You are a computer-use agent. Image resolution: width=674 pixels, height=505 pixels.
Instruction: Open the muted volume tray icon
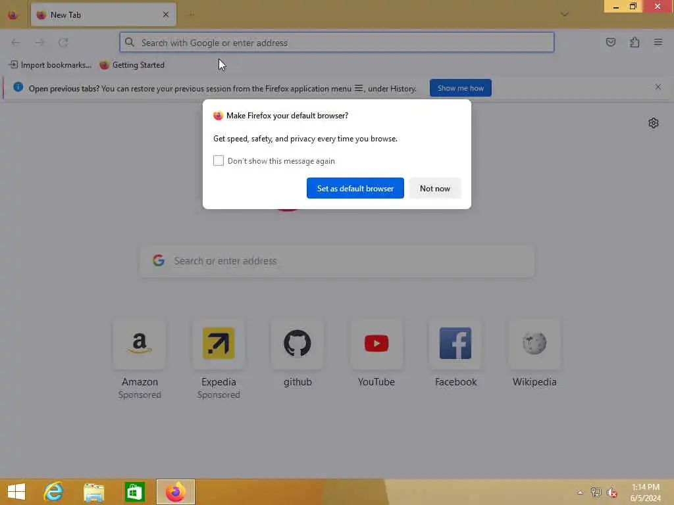pos(612,493)
